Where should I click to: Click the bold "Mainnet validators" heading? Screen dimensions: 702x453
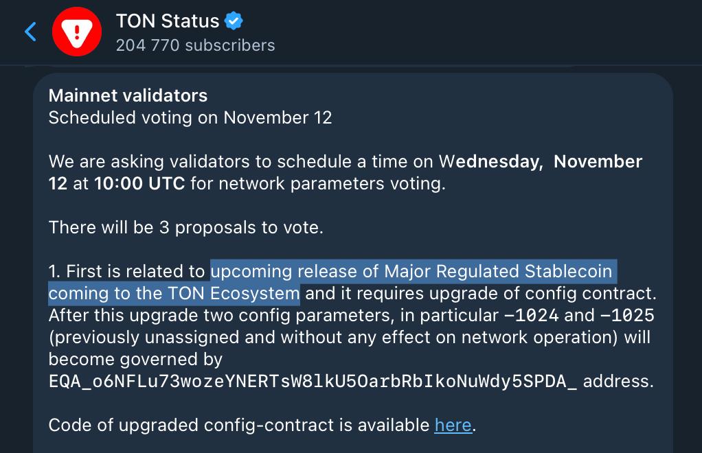click(128, 95)
